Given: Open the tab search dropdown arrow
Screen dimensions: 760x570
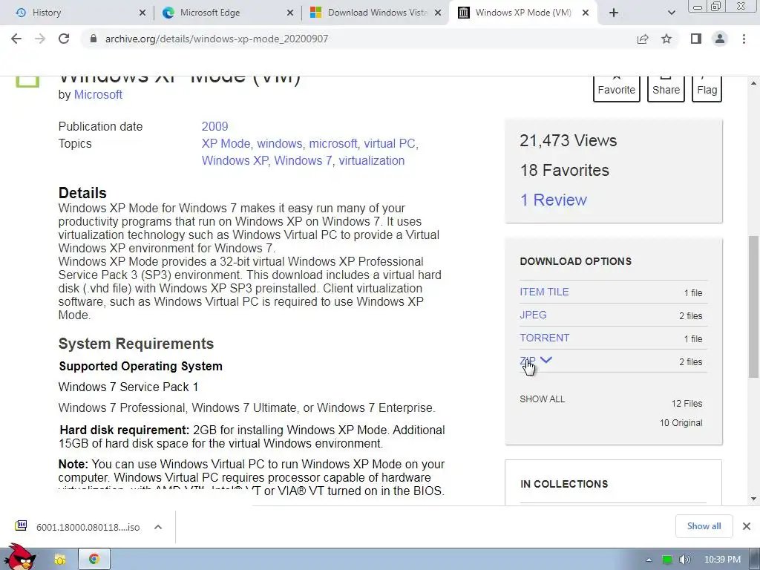Looking at the screenshot, I should pyautogui.click(x=671, y=13).
